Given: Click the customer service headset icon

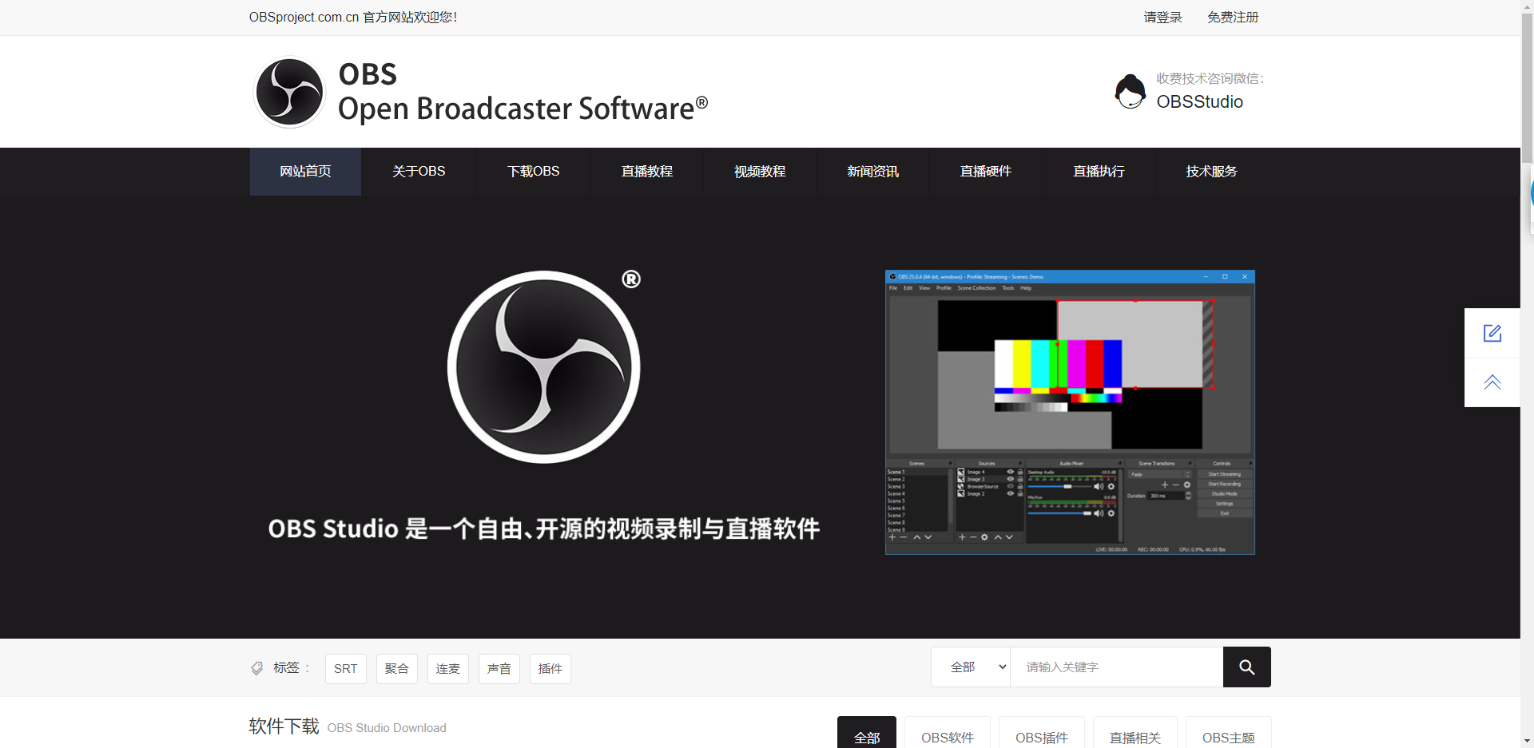Looking at the screenshot, I should (x=1130, y=91).
